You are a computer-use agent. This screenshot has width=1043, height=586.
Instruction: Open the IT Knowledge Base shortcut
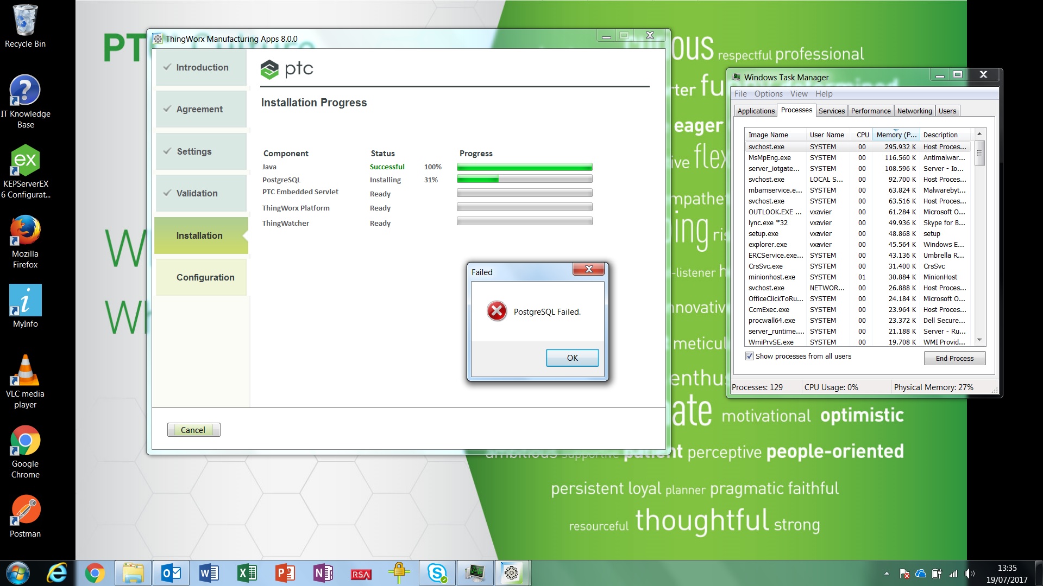coord(25,101)
